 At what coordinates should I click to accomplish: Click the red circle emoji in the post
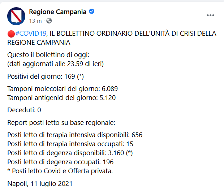[11, 34]
